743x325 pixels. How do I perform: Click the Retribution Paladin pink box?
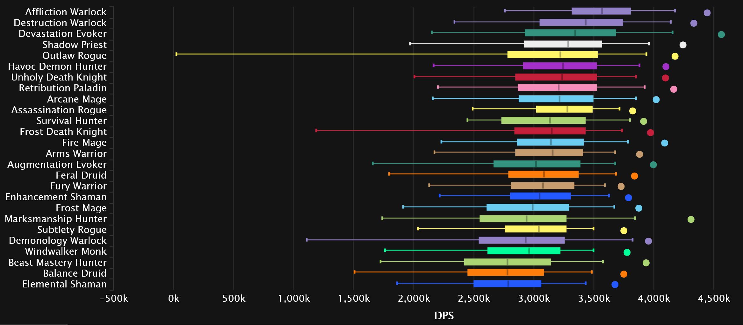click(557, 88)
